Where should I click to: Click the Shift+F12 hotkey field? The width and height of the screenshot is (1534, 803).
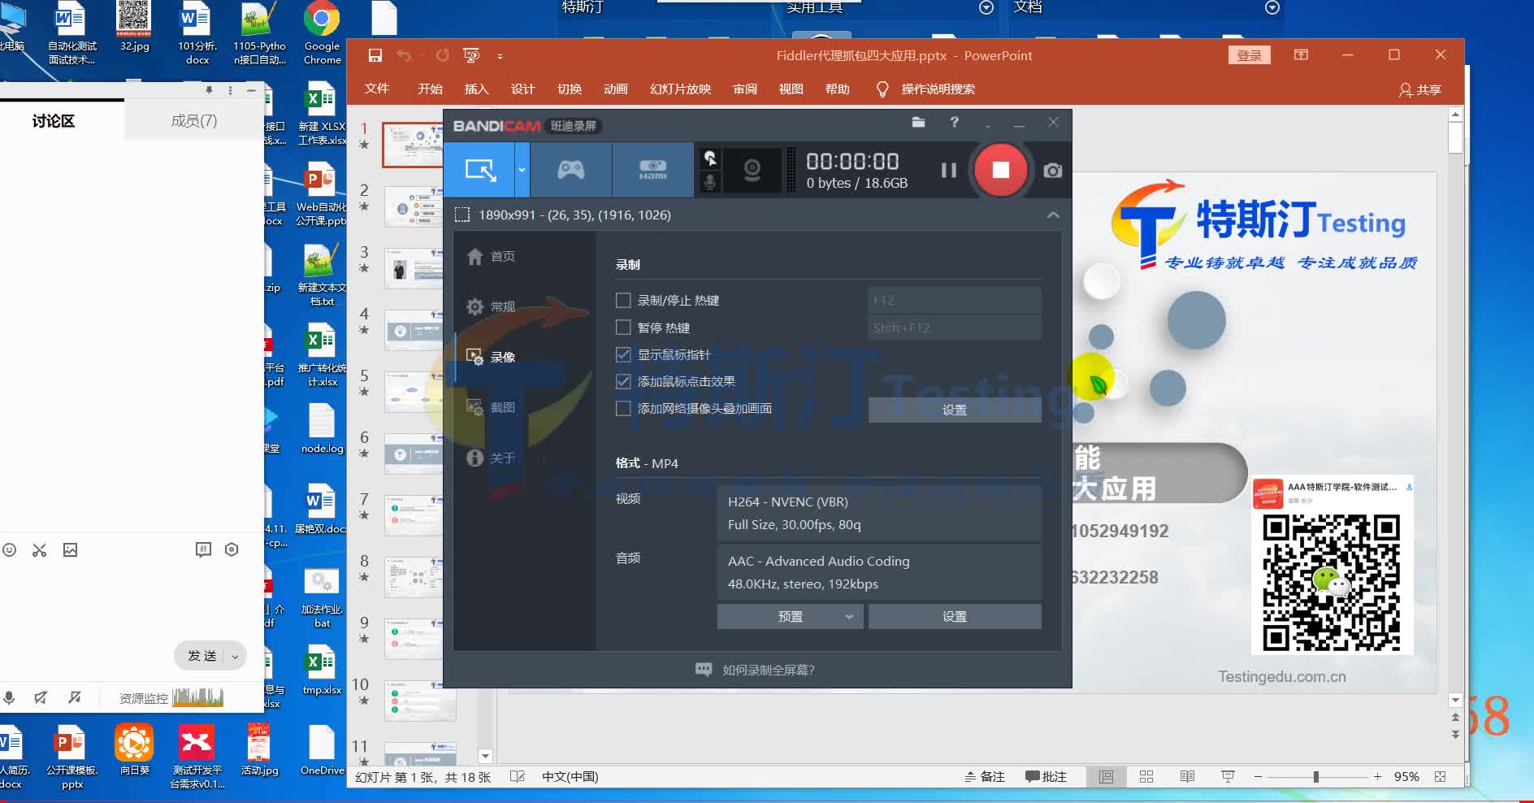coord(955,328)
